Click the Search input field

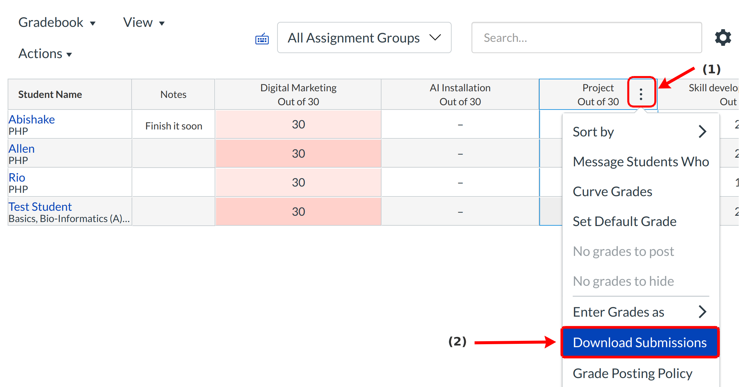click(x=586, y=38)
